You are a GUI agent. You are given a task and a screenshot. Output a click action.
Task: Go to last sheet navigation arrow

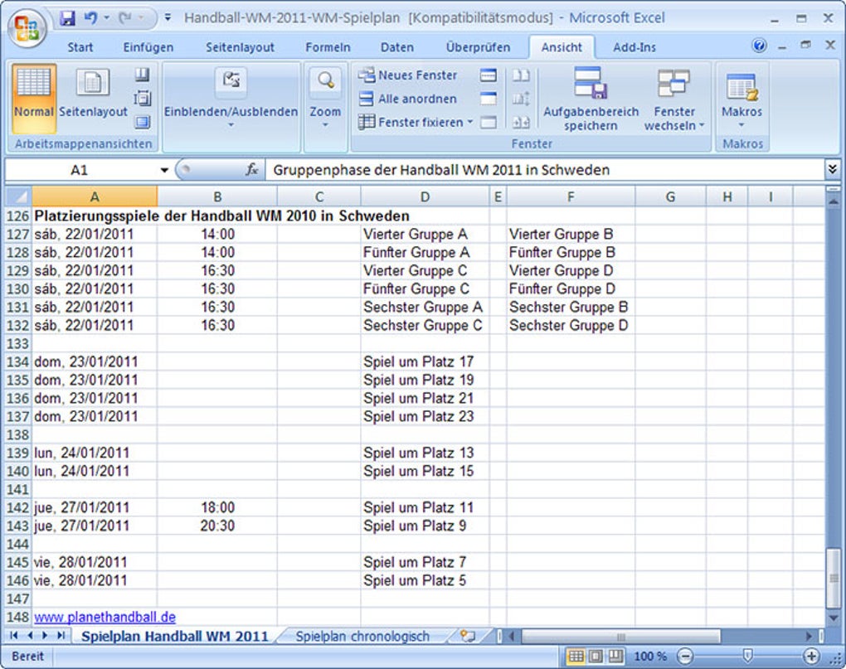click(x=61, y=636)
